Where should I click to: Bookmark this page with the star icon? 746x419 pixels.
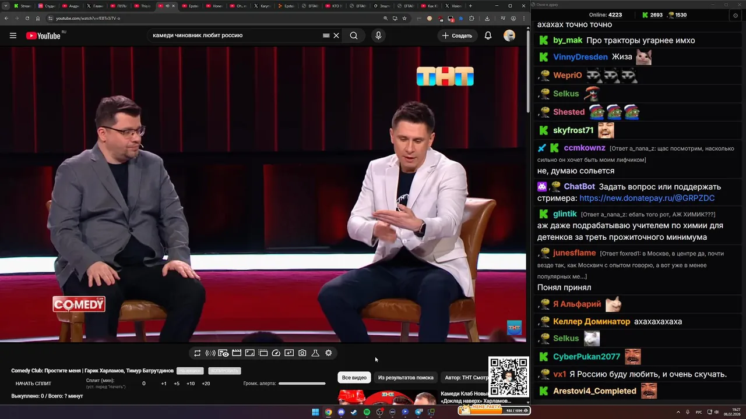pyautogui.click(x=404, y=18)
